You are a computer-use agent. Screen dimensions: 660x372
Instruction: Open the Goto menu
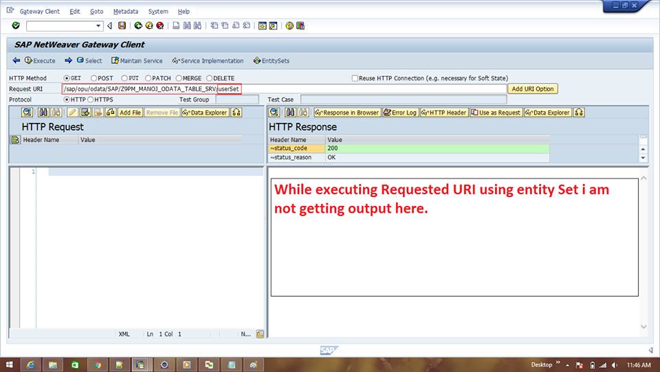click(x=96, y=12)
